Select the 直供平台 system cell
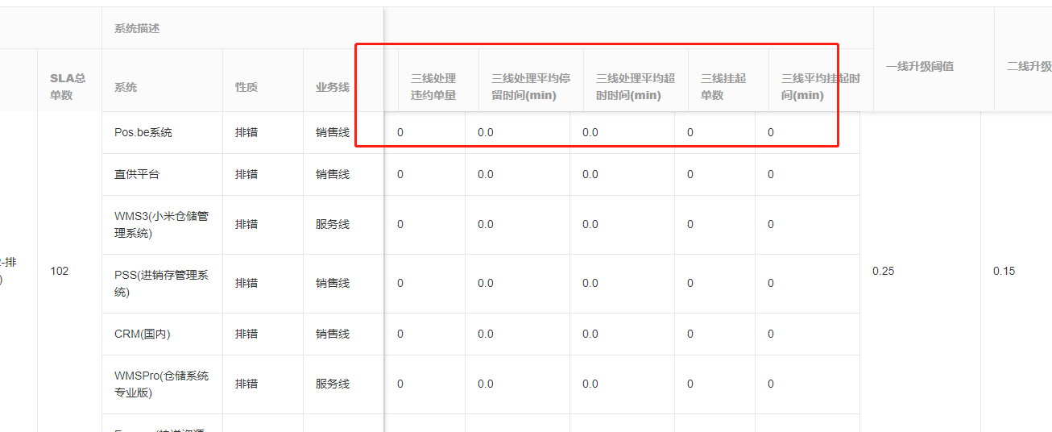1052x432 pixels. [x=137, y=174]
